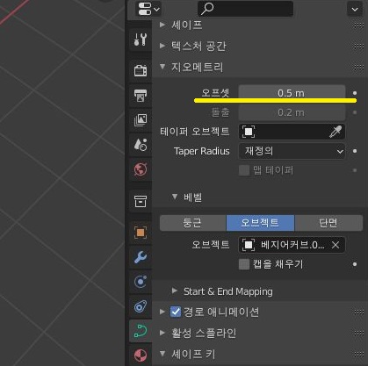This screenshot has height=366, width=368.
Task: Open the World properties tab
Action: coord(141,169)
